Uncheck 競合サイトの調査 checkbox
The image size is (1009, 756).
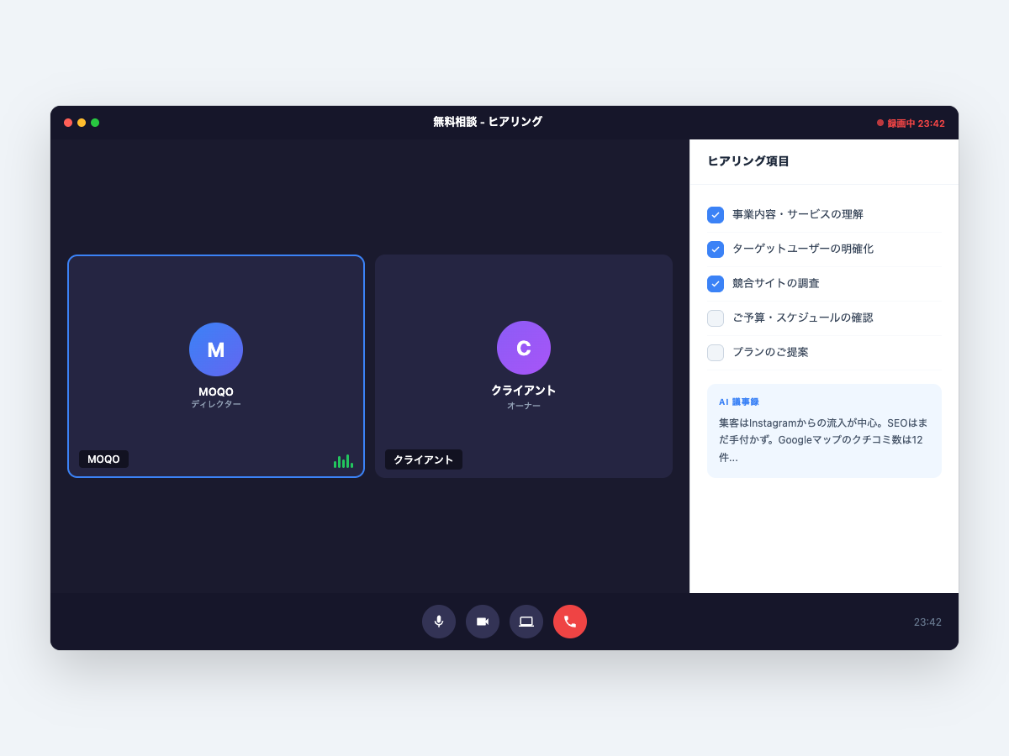pos(716,284)
